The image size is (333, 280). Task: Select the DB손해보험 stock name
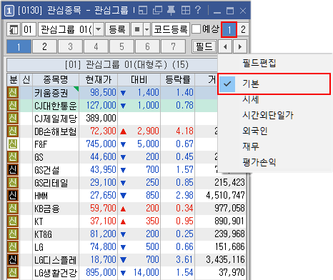point(55,131)
